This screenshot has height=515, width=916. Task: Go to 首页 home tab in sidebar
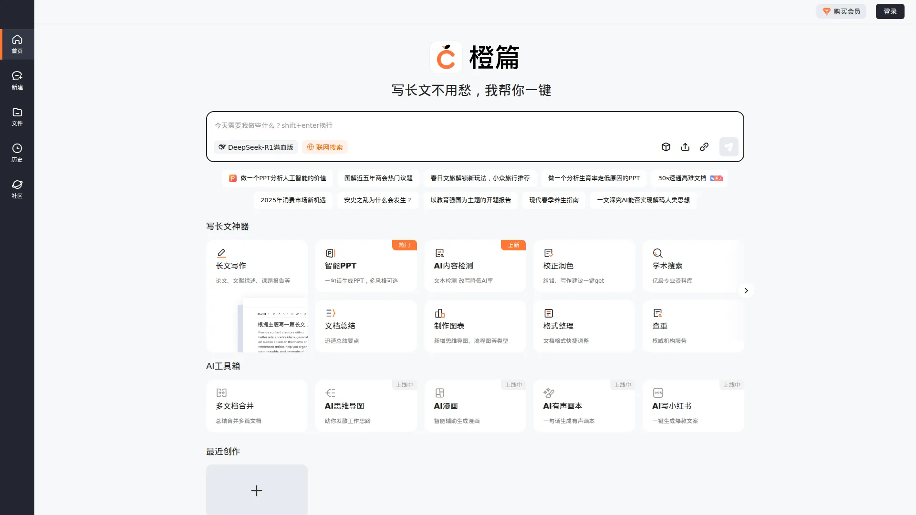click(x=17, y=44)
